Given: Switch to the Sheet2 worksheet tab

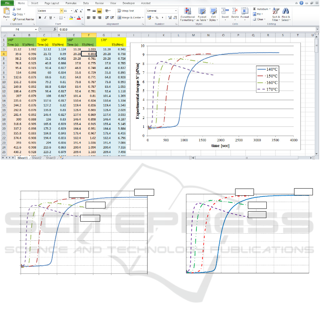Looking at the screenshot, I should [37, 158].
